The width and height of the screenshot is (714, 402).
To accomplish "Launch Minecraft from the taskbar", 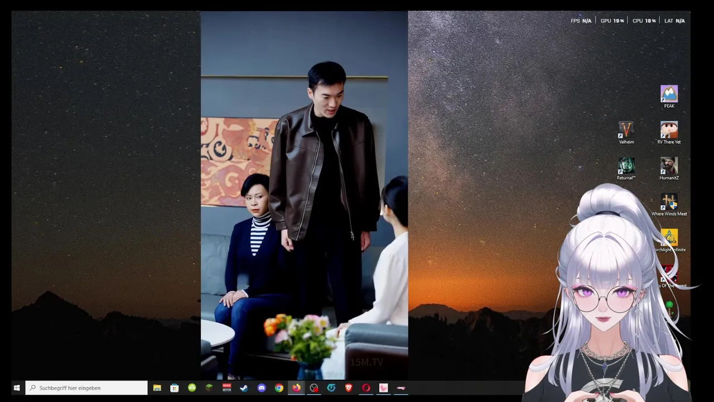I will (x=209, y=388).
